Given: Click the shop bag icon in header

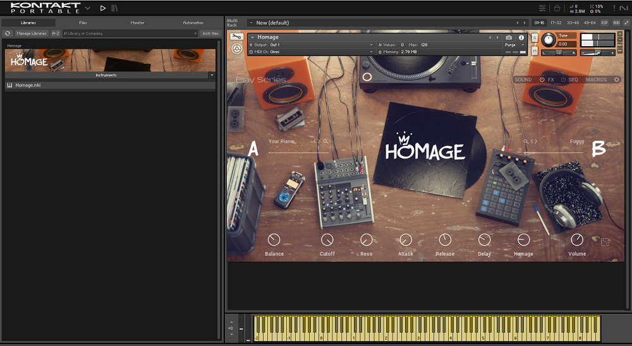Looking at the screenshot, I should 557,8.
